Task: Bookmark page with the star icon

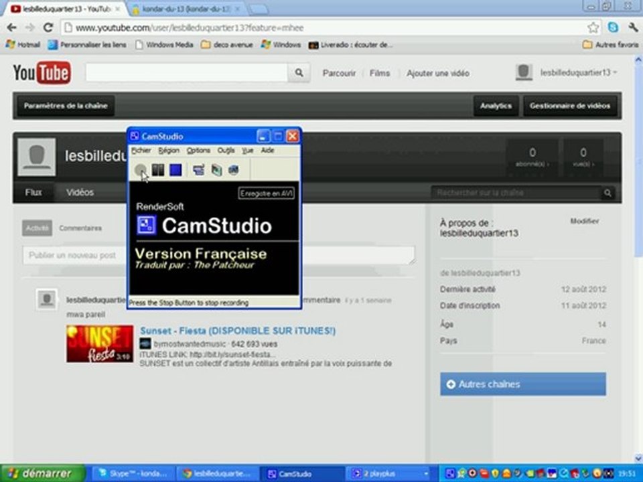Action: 593,28
